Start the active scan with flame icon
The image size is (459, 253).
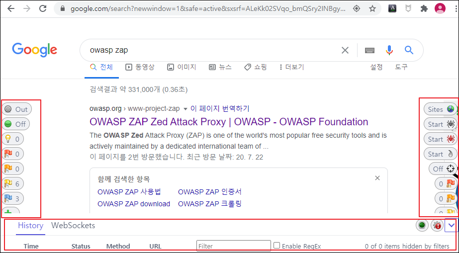coord(440,154)
